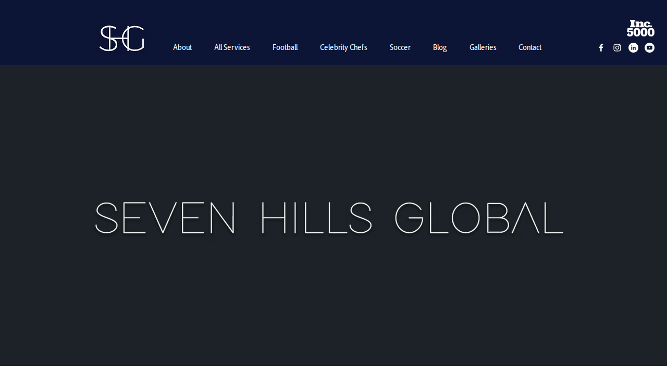
Task: Navigate to the Soccer page
Action: point(400,47)
